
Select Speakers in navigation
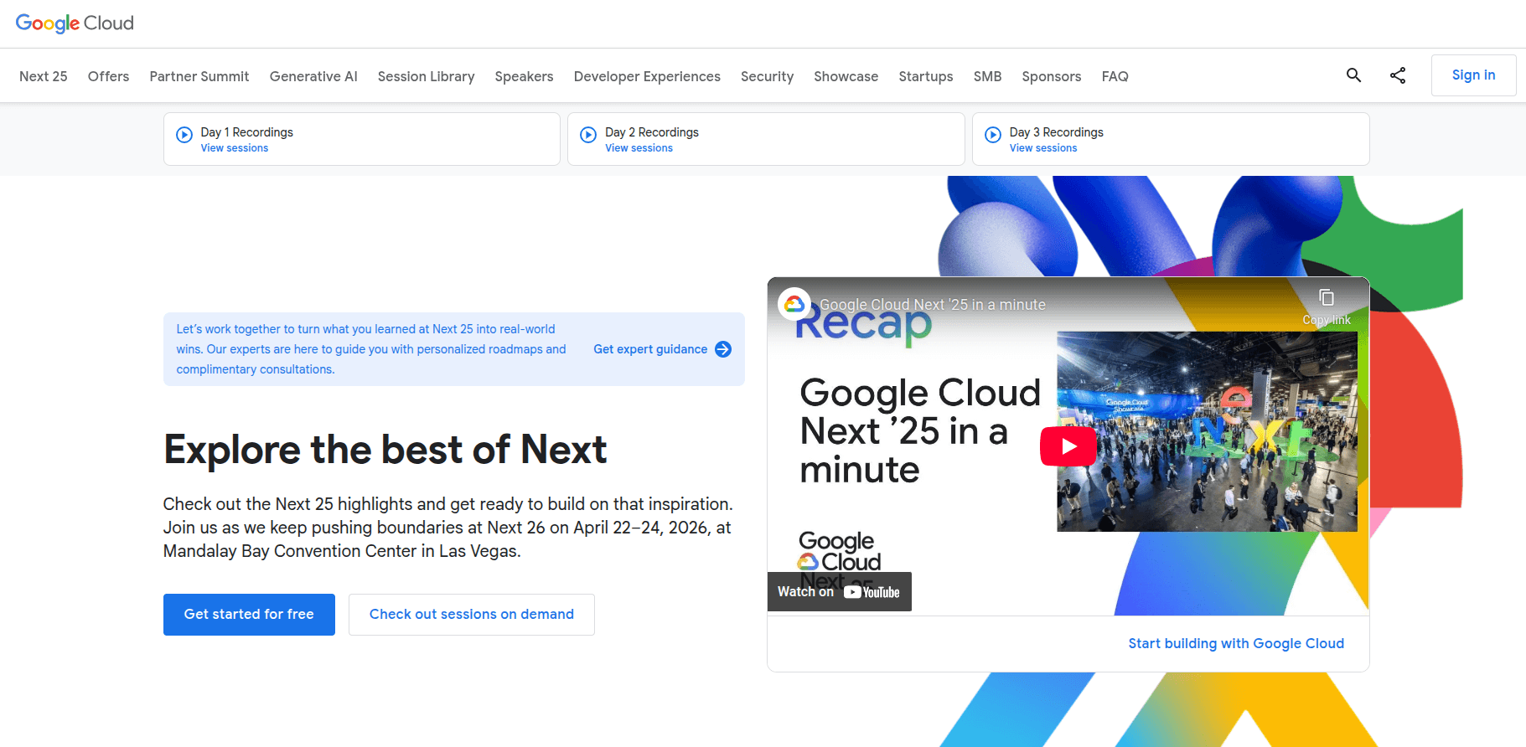click(x=524, y=76)
